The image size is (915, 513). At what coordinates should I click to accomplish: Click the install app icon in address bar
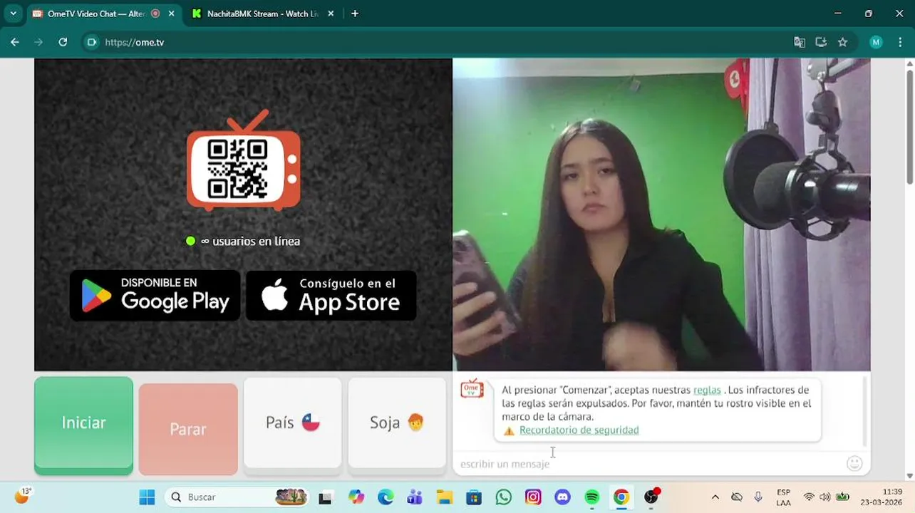click(x=821, y=42)
